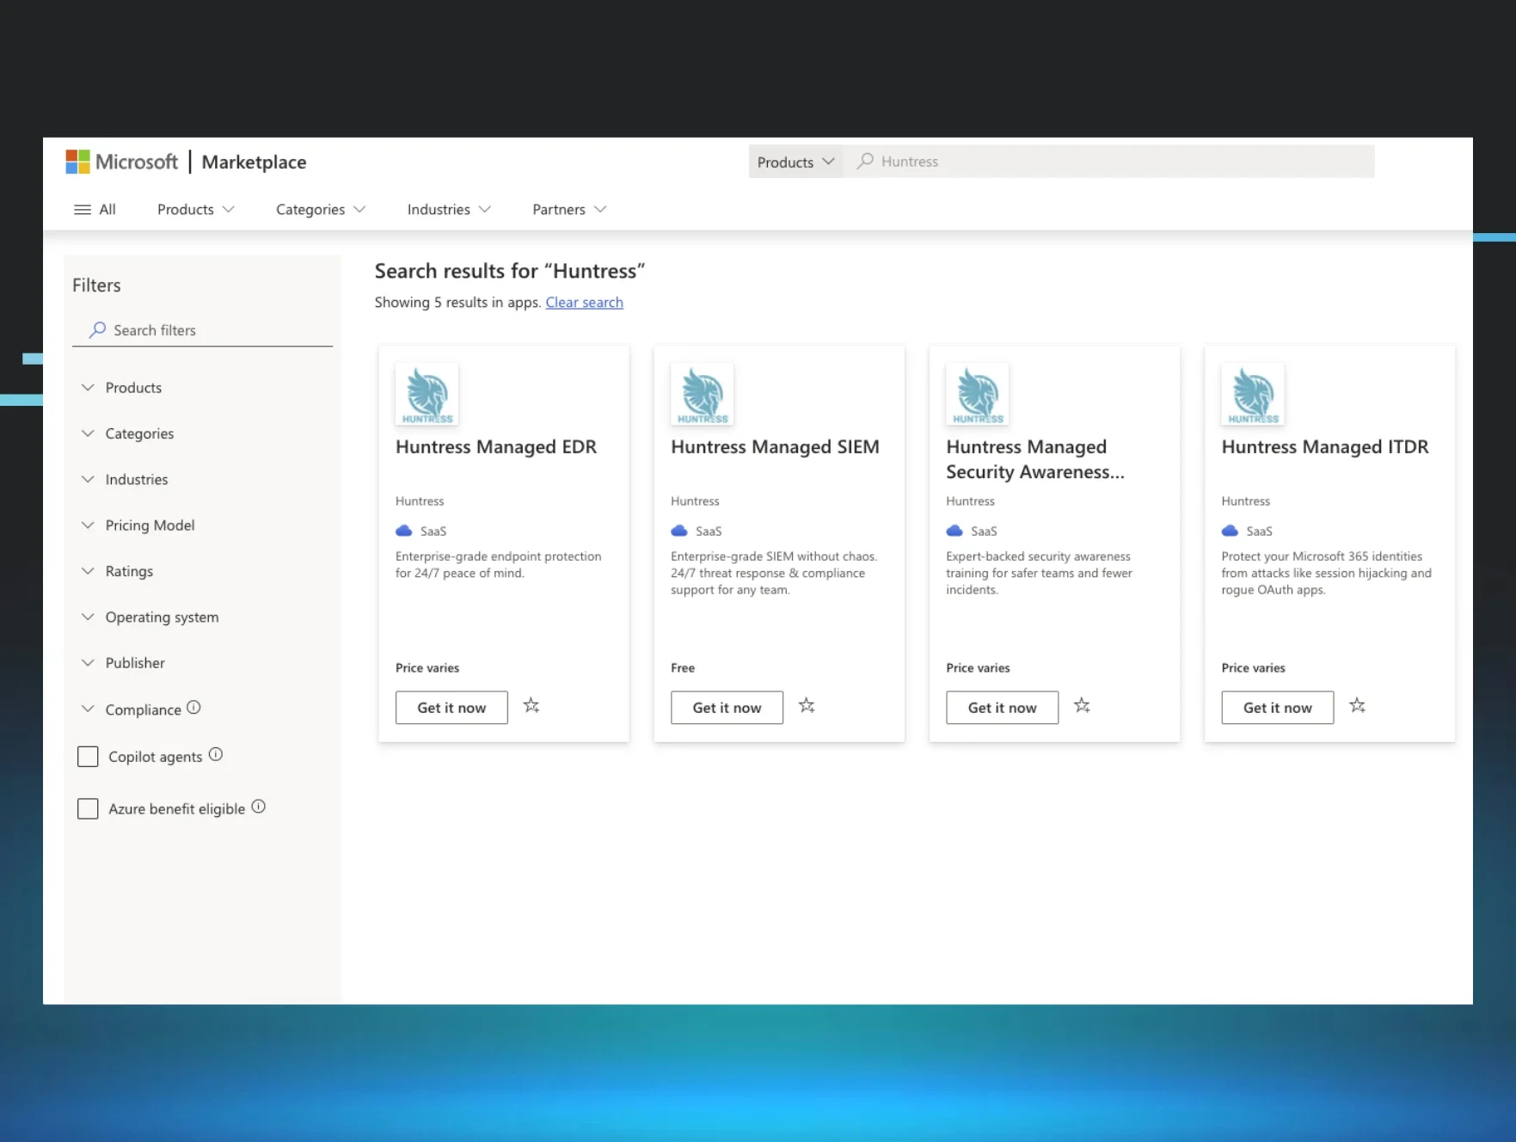Click the Clear search link
Image resolution: width=1516 pixels, height=1142 pixels.
tap(584, 303)
